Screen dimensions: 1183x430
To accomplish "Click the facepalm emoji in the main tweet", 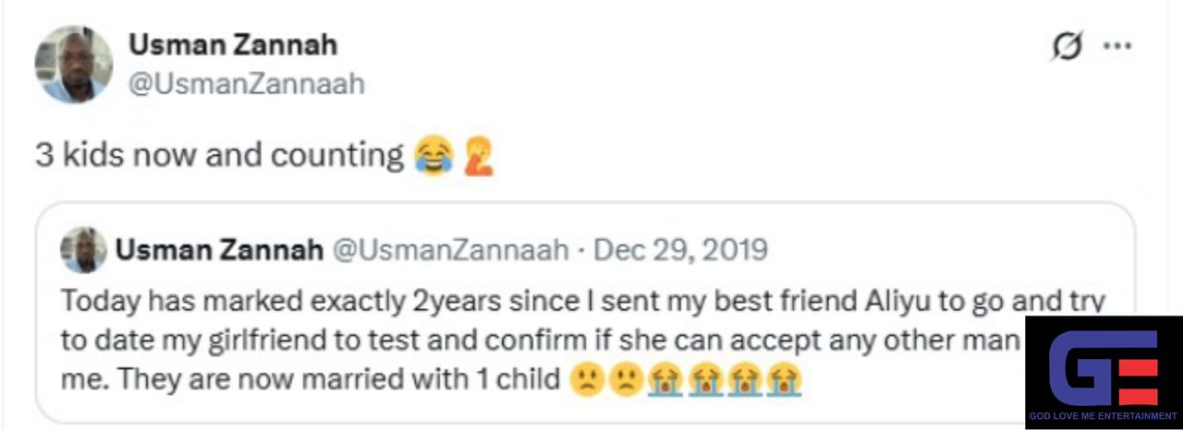I will tap(479, 156).
